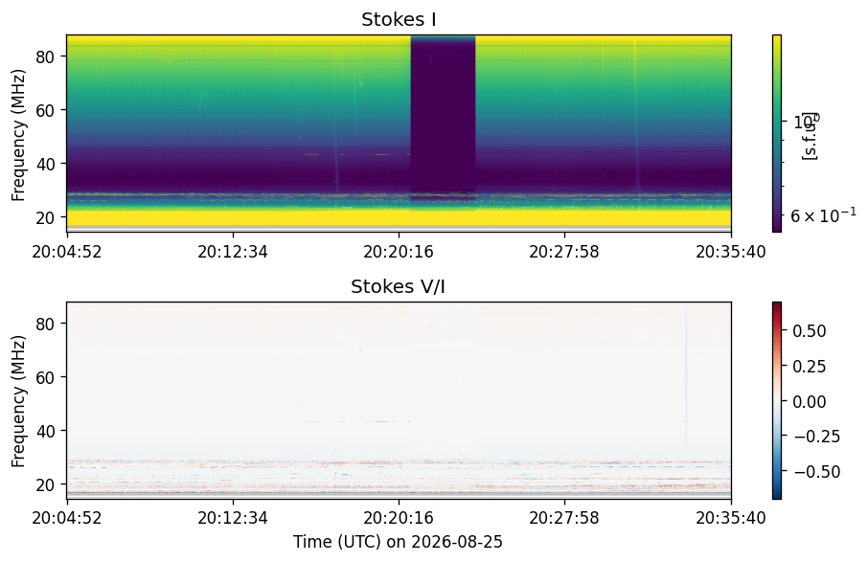Click the Stokes I plot title
Viewport: 868px width, 562px height.
[x=399, y=19]
